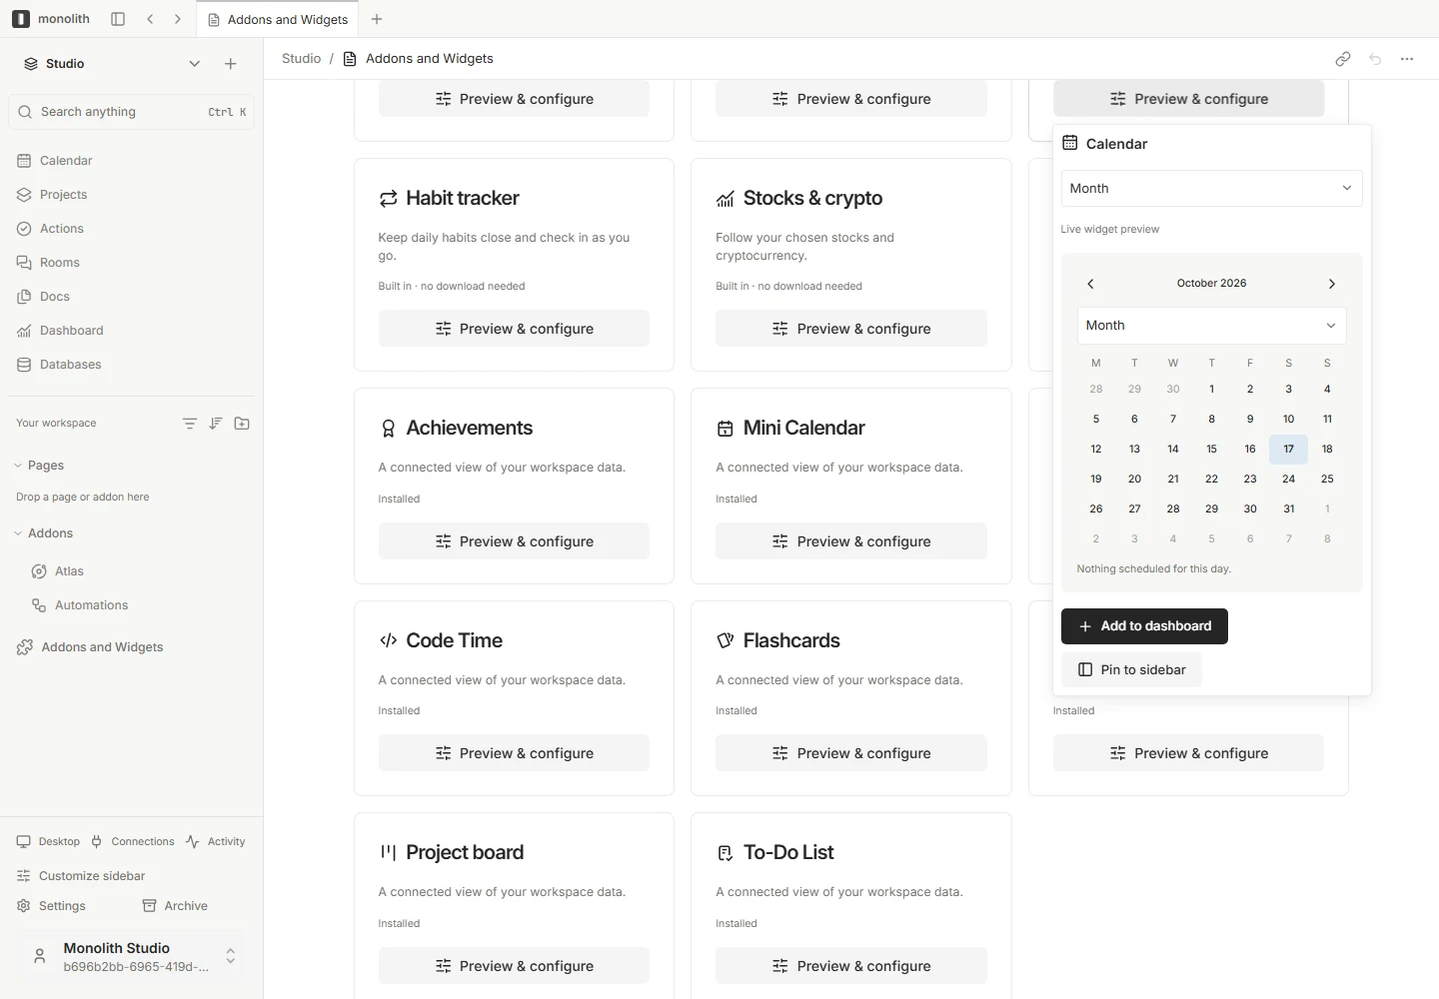Go forward with the right arrow

[x=178, y=19]
